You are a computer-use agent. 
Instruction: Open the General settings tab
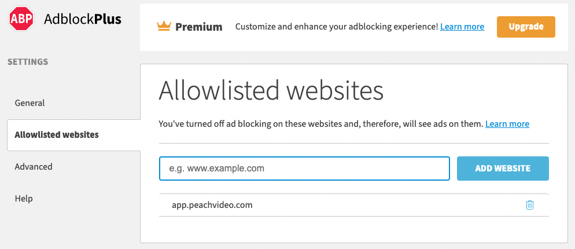click(30, 103)
